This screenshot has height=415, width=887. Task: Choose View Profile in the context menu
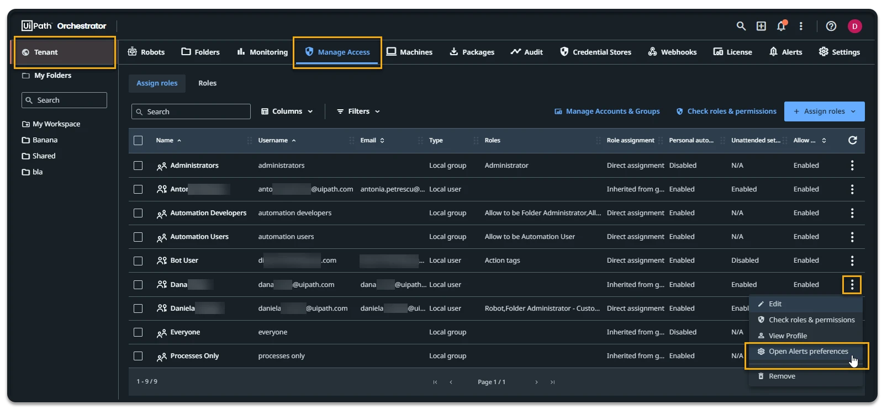coord(806,336)
